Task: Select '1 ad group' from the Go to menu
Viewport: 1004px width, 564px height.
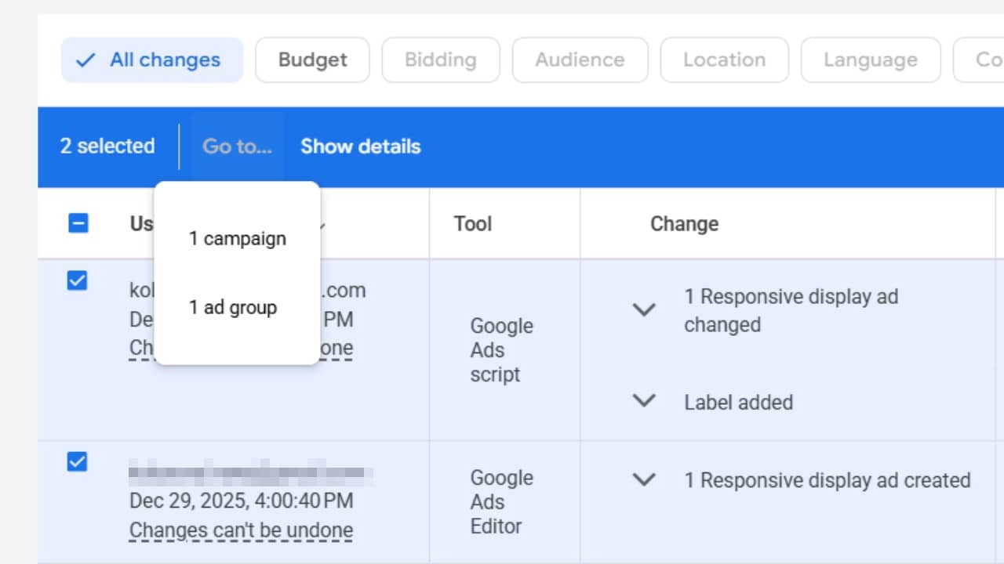Action: tap(233, 307)
